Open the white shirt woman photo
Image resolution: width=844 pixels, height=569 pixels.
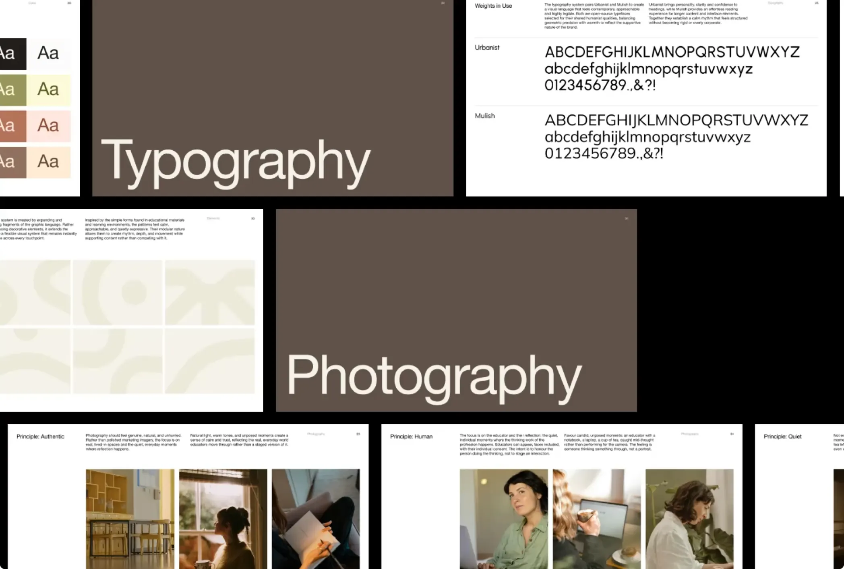point(689,519)
